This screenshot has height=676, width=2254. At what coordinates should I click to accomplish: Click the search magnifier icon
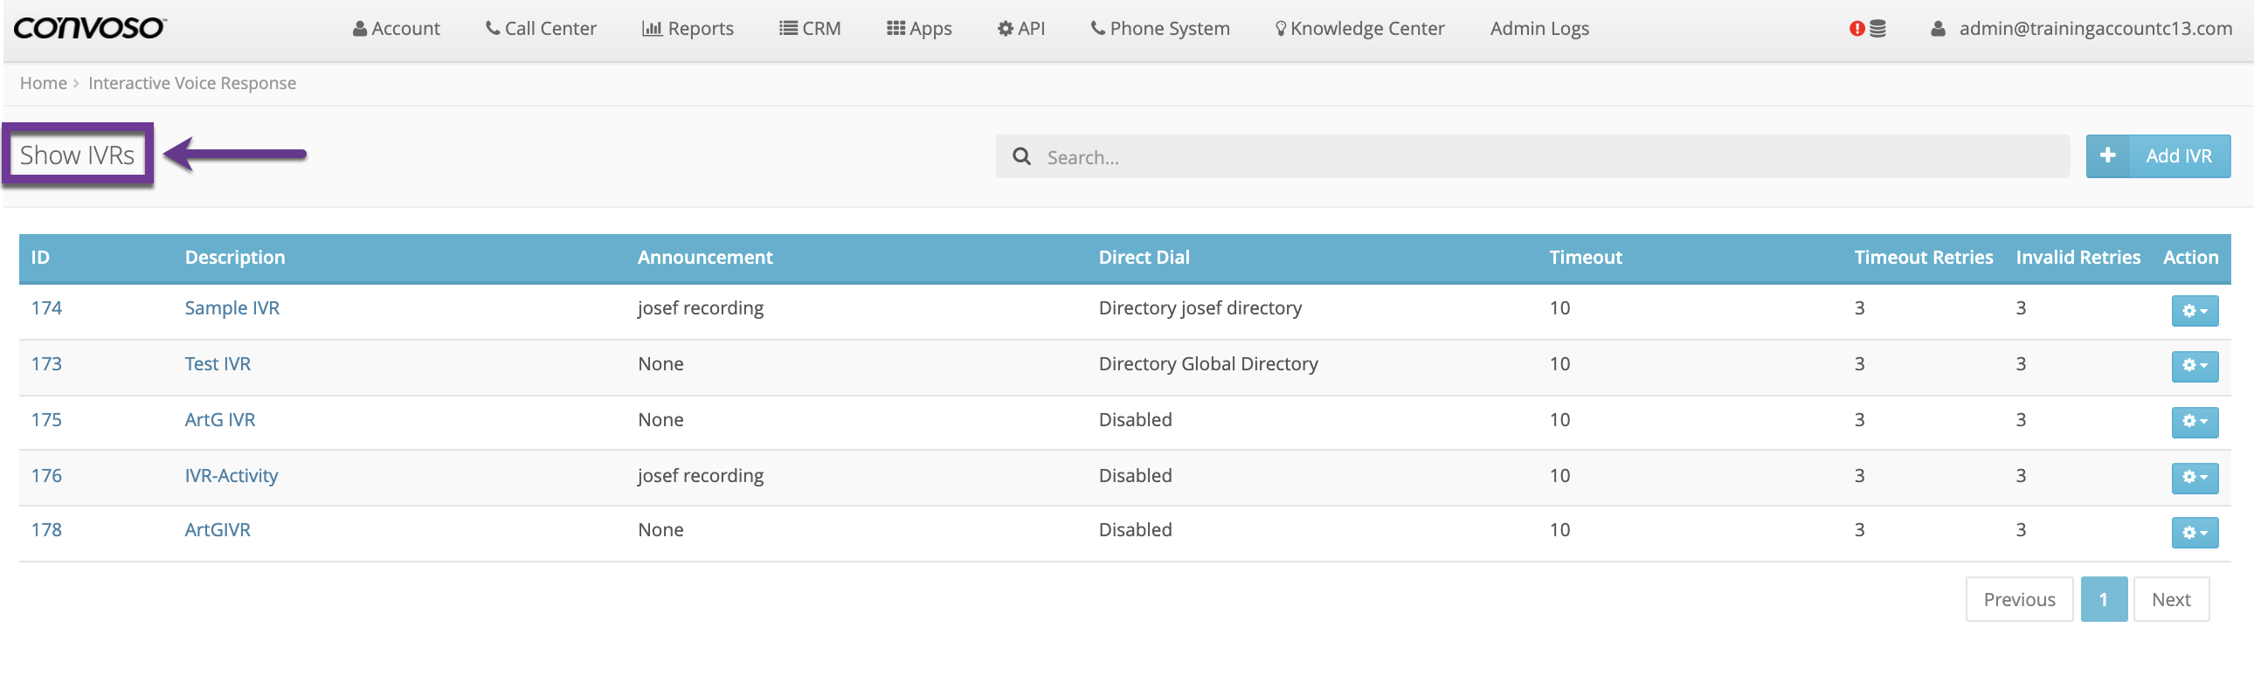click(x=1021, y=156)
